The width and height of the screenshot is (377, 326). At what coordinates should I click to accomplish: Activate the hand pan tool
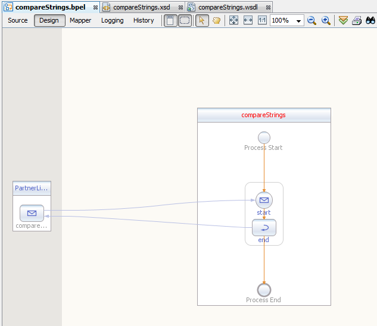216,20
